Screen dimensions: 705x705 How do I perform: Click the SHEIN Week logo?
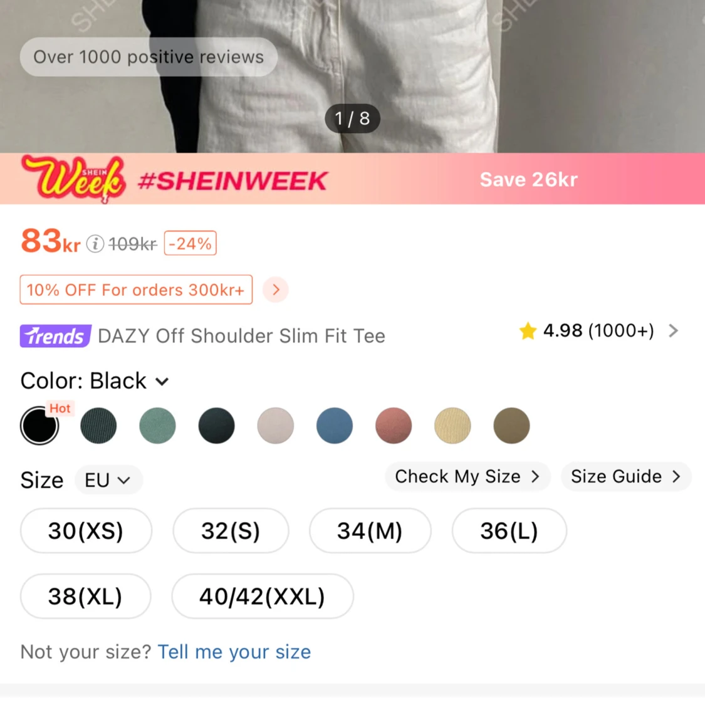(73, 179)
